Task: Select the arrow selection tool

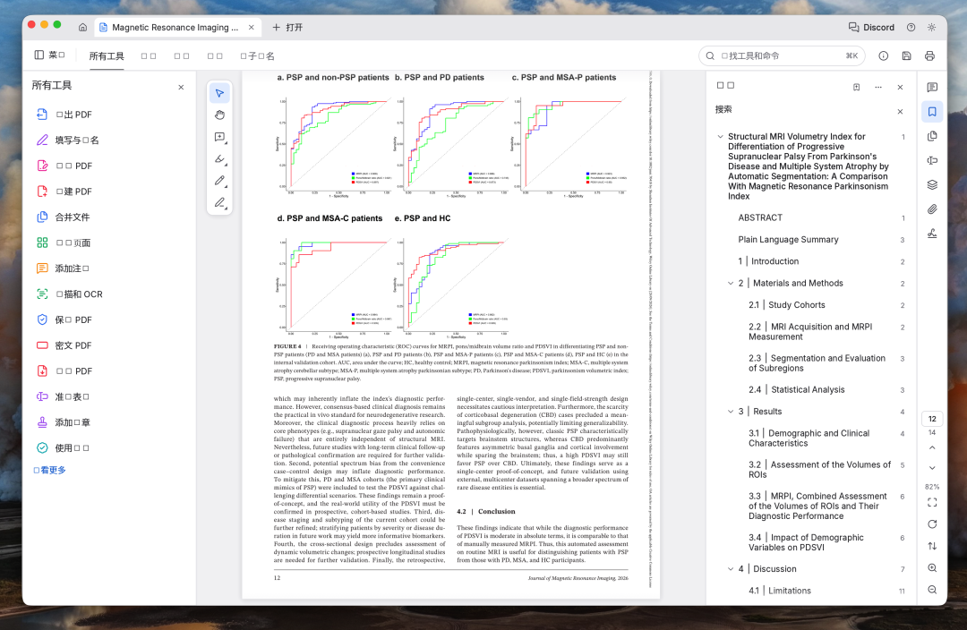Action: 219,93
